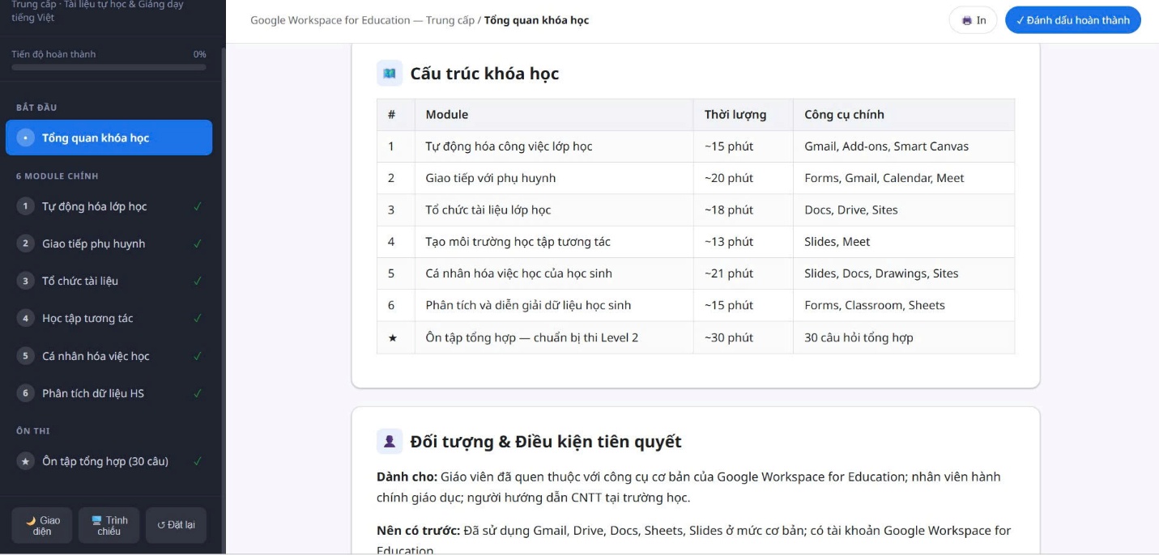Enable presentation mode with Trình chiếu
Image resolution: width=1159 pixels, height=555 pixels.
pos(109,525)
